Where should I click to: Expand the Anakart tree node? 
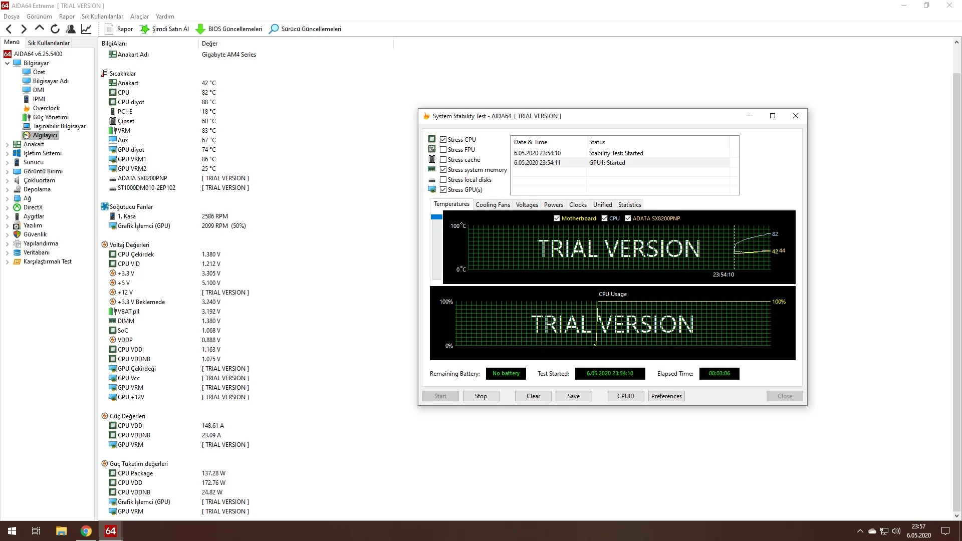click(x=7, y=144)
